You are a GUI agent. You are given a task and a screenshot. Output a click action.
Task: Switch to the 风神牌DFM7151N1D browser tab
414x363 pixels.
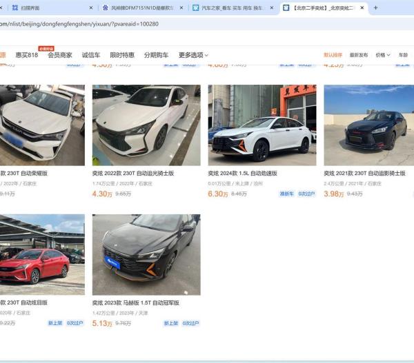click(x=143, y=8)
